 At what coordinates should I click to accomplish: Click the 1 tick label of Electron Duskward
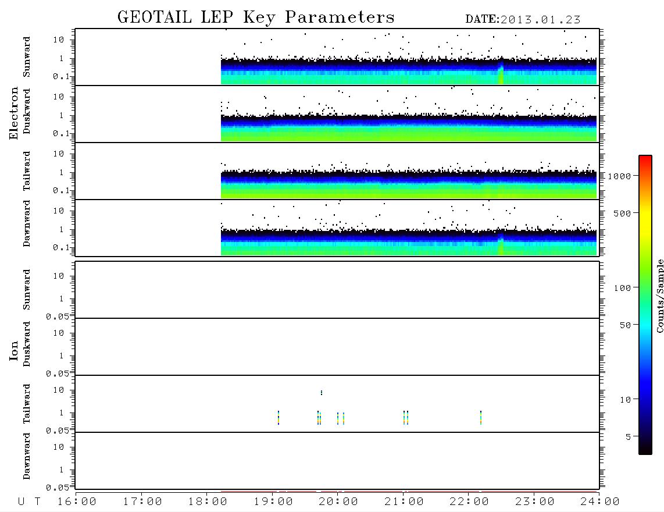[x=62, y=115]
